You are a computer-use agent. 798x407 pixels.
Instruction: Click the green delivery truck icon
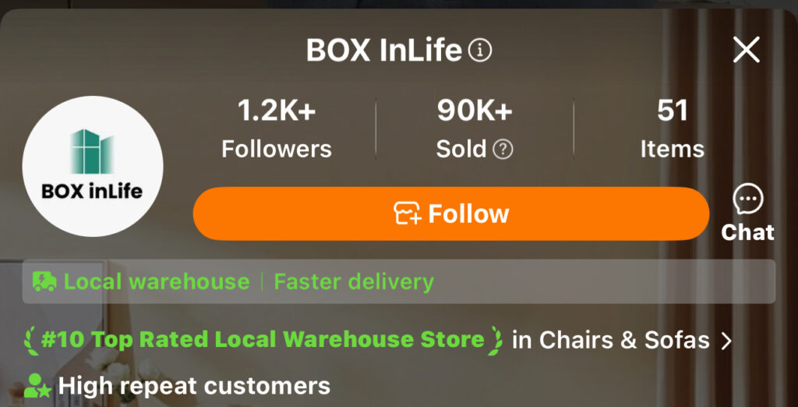pos(44,281)
